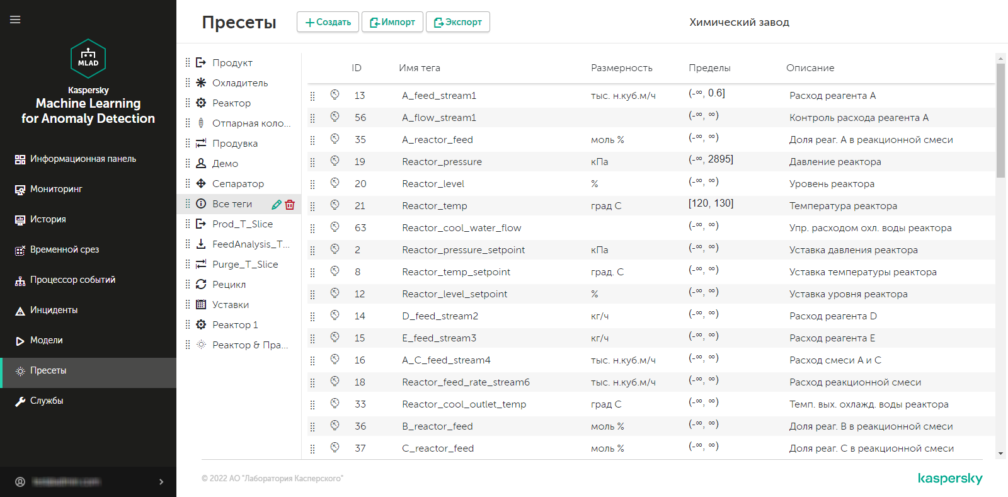1008x497 pixels.
Task: Select the Сепаратор preset
Action: tap(238, 183)
